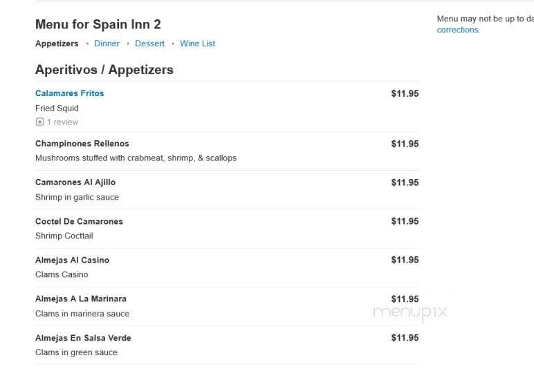Click the "1 review" text
The width and height of the screenshot is (534, 369).
pyautogui.click(x=63, y=122)
